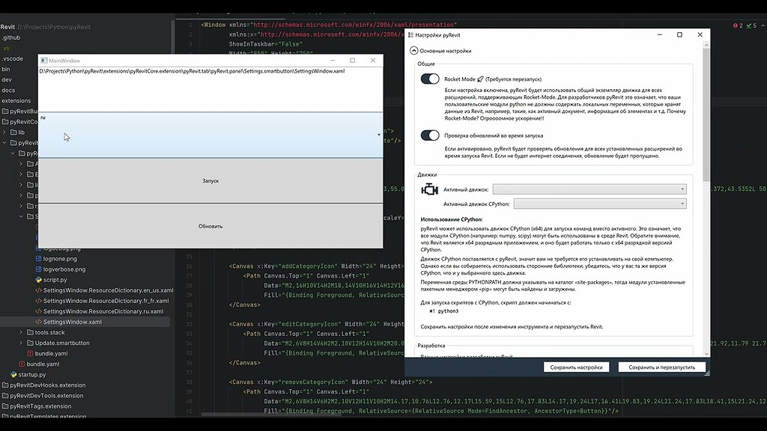This screenshot has width=767, height=431.
Task: Click the hamburger icon in the pyRevit settings titlebar
Action: tap(410, 34)
